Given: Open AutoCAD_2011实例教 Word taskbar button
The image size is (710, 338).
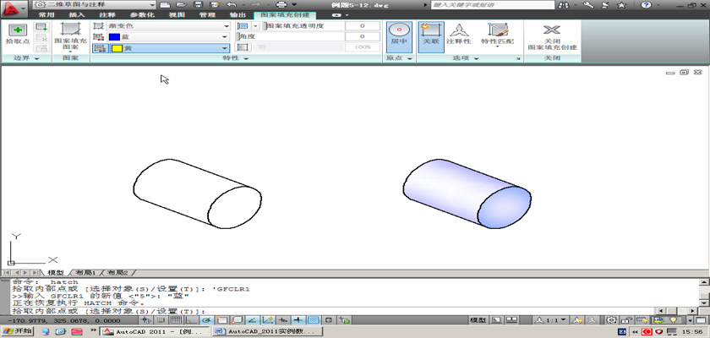Looking at the screenshot, I should coord(268,332).
